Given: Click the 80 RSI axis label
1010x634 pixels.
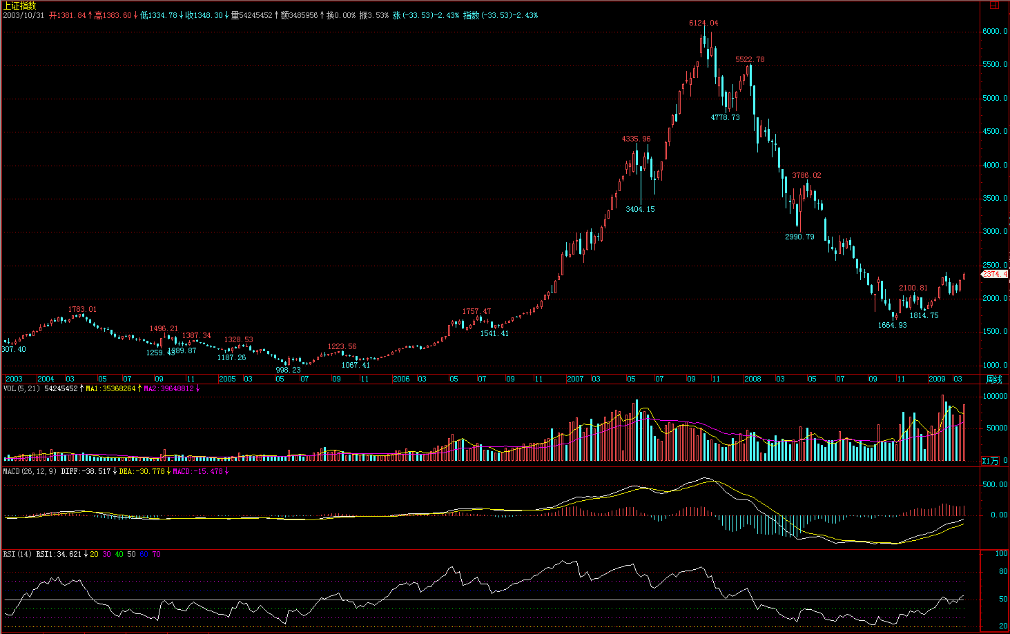Looking at the screenshot, I should click(1003, 572).
